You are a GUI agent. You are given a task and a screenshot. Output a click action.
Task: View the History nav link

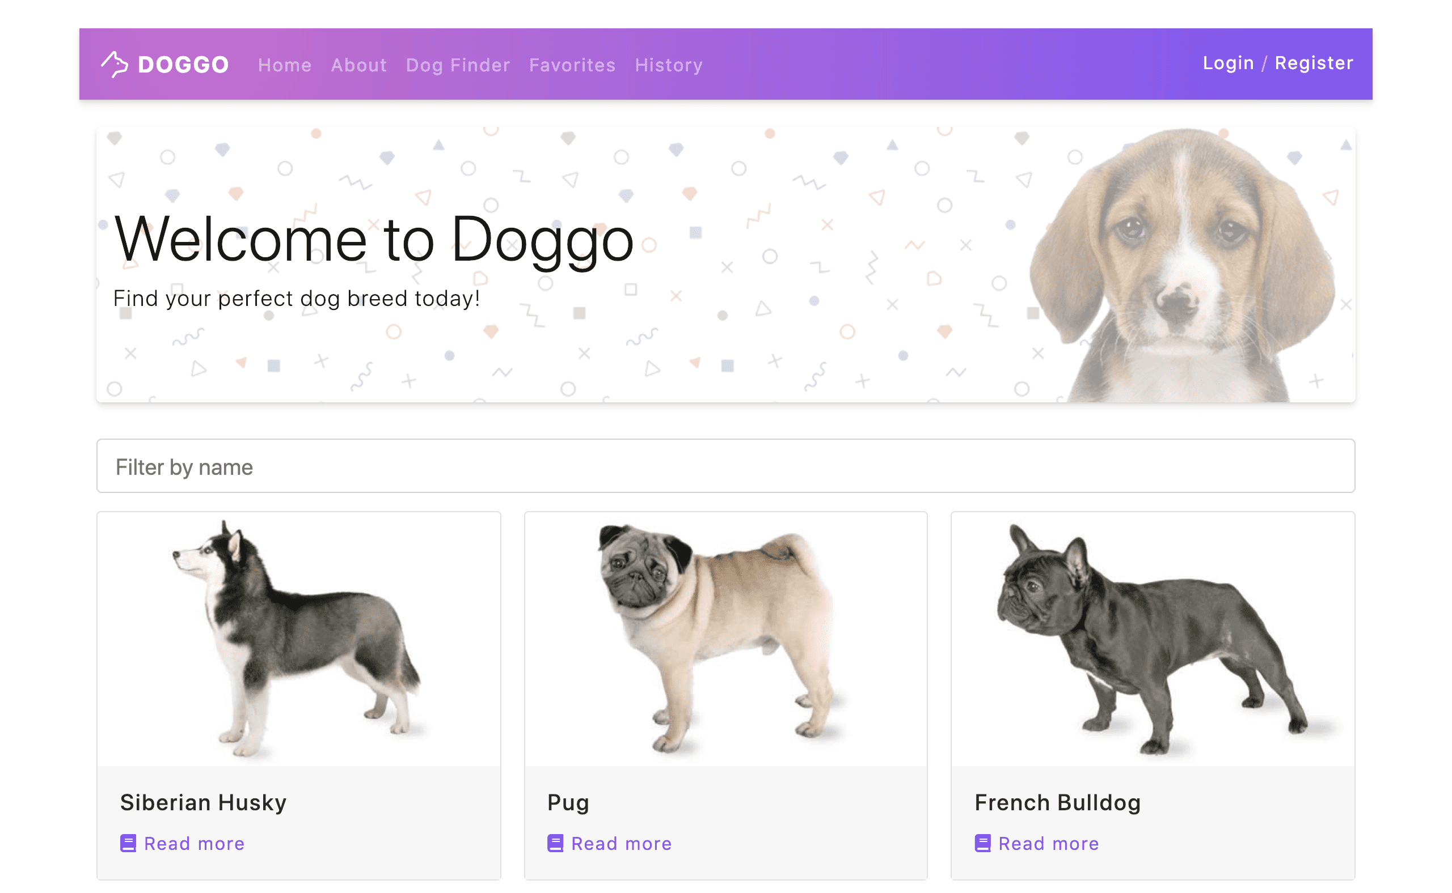point(669,65)
